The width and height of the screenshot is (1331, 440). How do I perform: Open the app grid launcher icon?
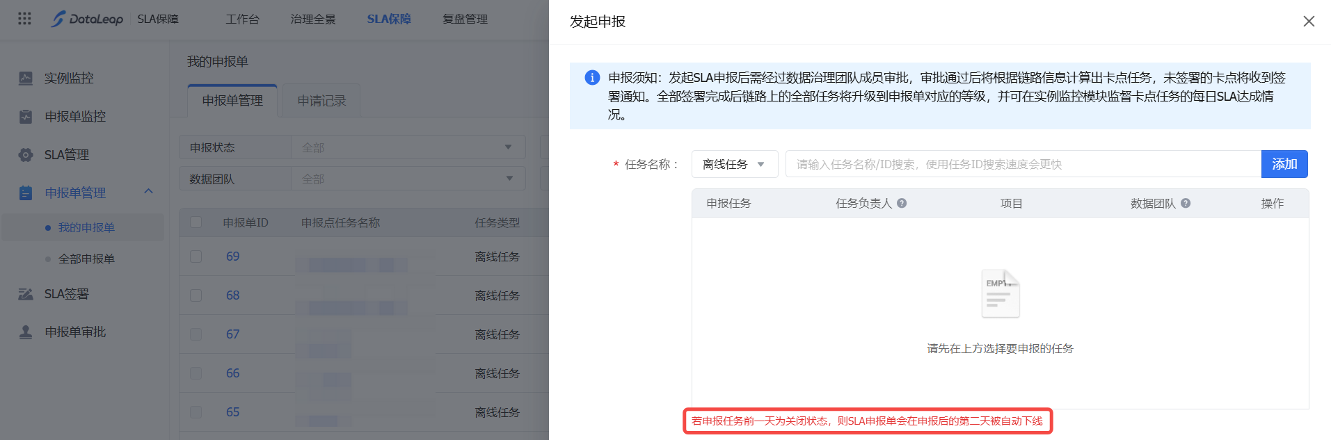(x=24, y=19)
